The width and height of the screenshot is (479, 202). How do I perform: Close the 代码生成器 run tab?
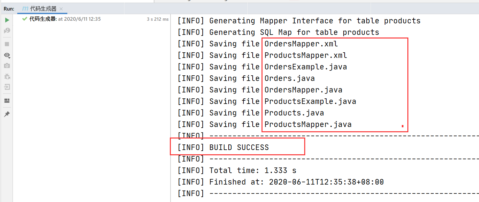click(61, 9)
